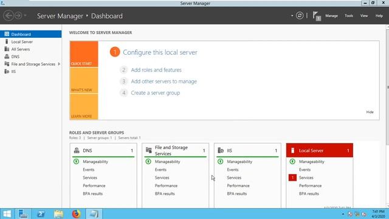Click the IIS sidebar icon

tap(7, 71)
